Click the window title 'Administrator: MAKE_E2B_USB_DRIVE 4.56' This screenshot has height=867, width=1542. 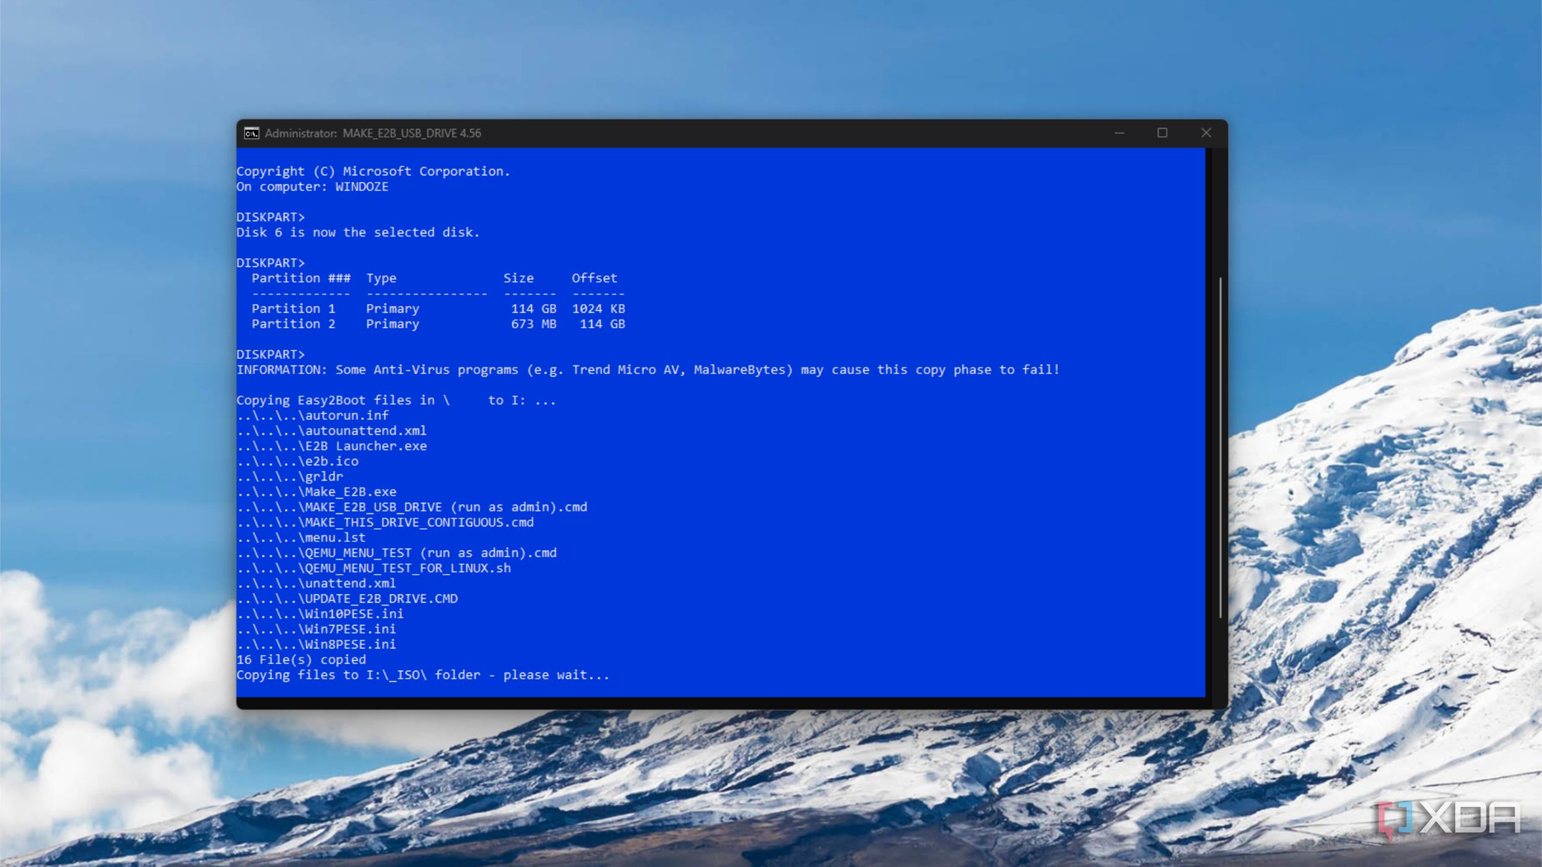(373, 133)
